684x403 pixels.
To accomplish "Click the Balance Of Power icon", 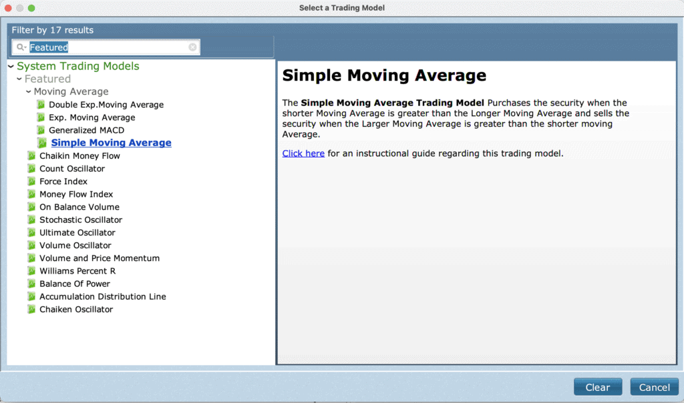I will [x=31, y=284].
